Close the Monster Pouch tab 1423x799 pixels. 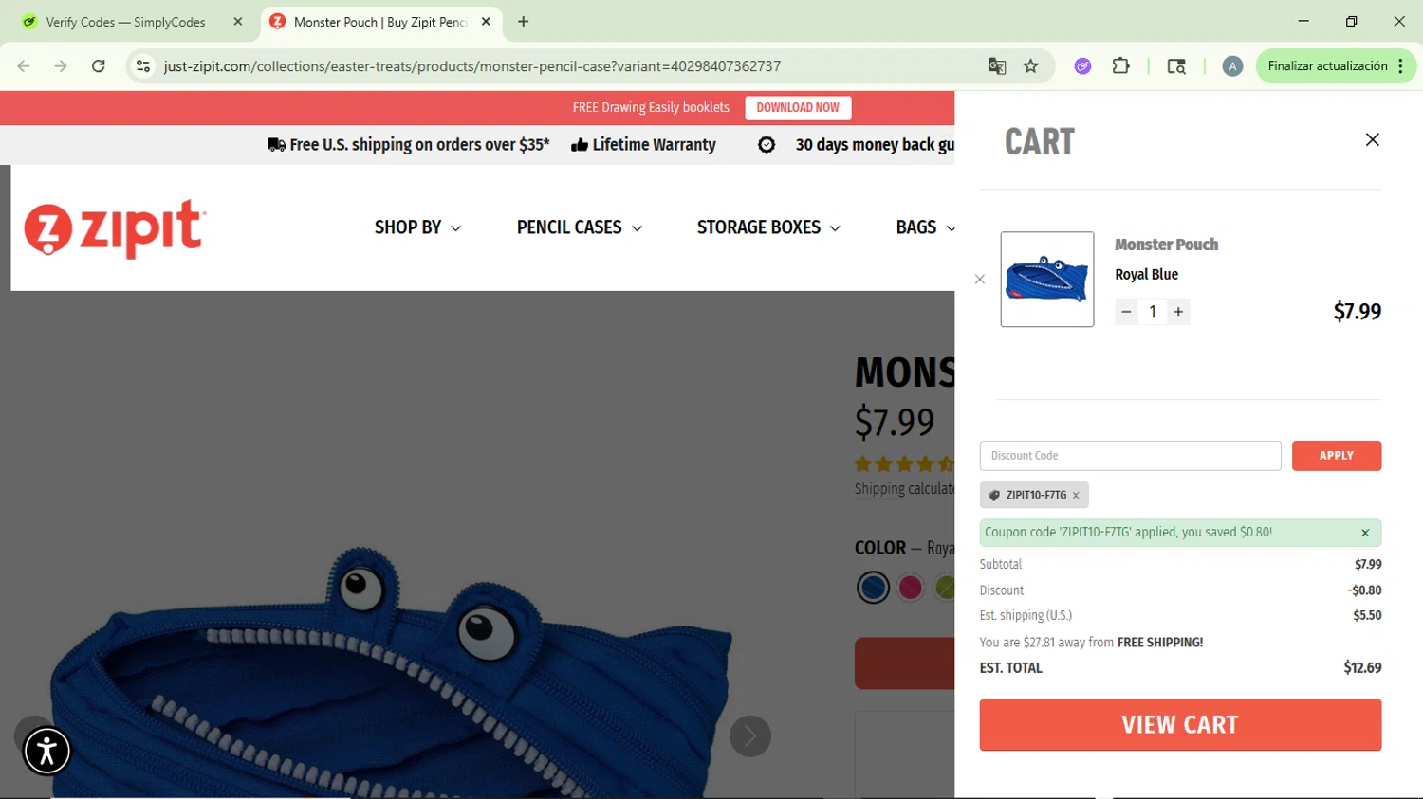pyautogui.click(x=486, y=22)
